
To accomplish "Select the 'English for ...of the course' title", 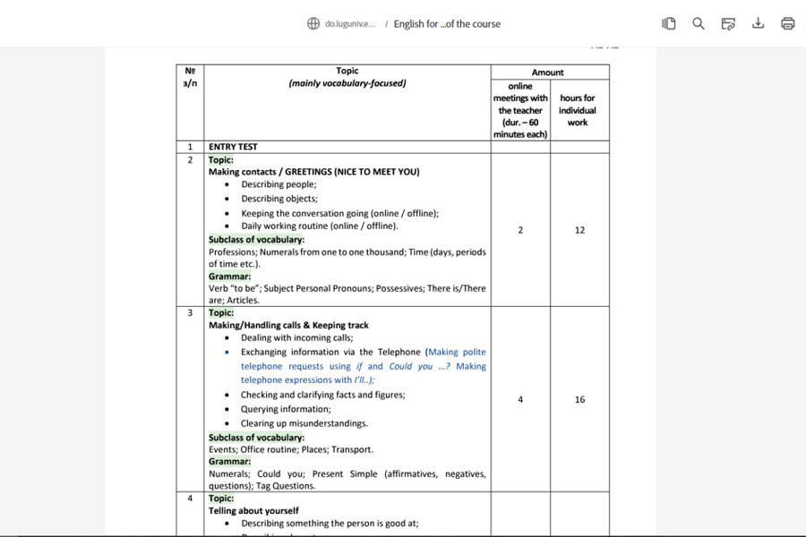I will click(447, 24).
